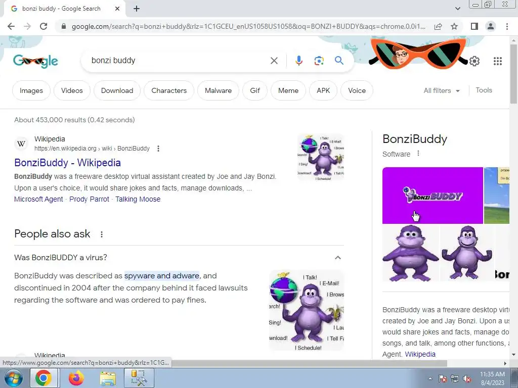Image resolution: width=518 pixels, height=388 pixels.
Task: Click the purple BonziBuddy logo image
Action: coord(433,196)
